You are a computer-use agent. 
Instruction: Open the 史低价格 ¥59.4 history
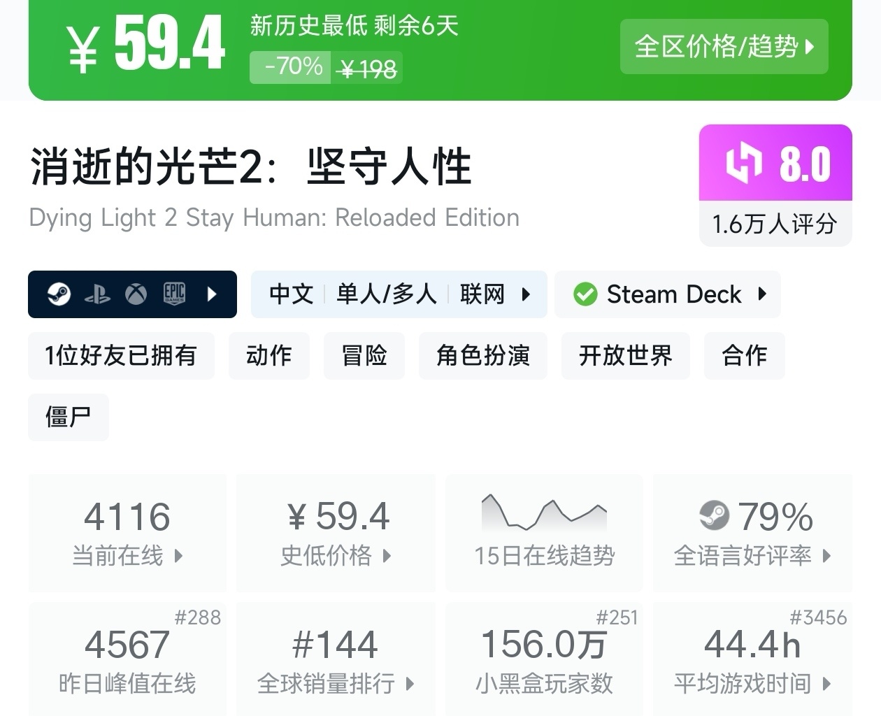336,533
